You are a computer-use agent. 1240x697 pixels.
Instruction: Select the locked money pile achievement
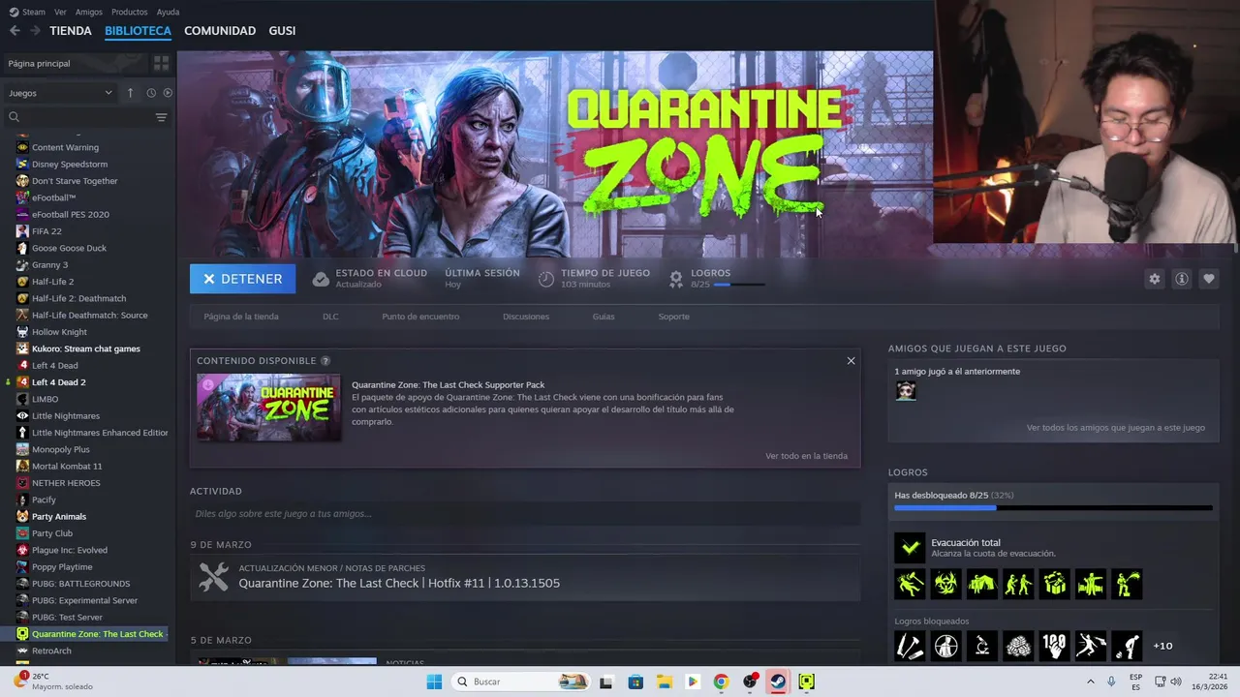click(1018, 646)
